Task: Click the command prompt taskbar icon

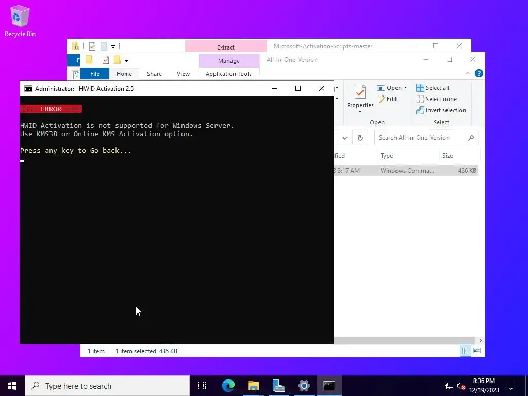Action: point(329,386)
